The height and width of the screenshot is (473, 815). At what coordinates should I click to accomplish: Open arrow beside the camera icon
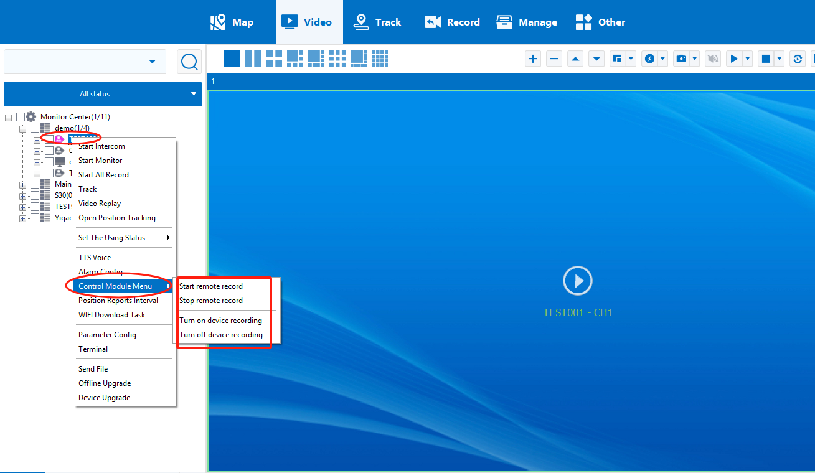point(695,59)
